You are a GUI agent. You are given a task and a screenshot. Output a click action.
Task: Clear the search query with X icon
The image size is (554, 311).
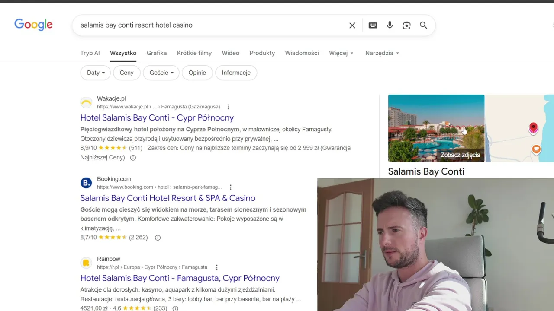tap(352, 25)
